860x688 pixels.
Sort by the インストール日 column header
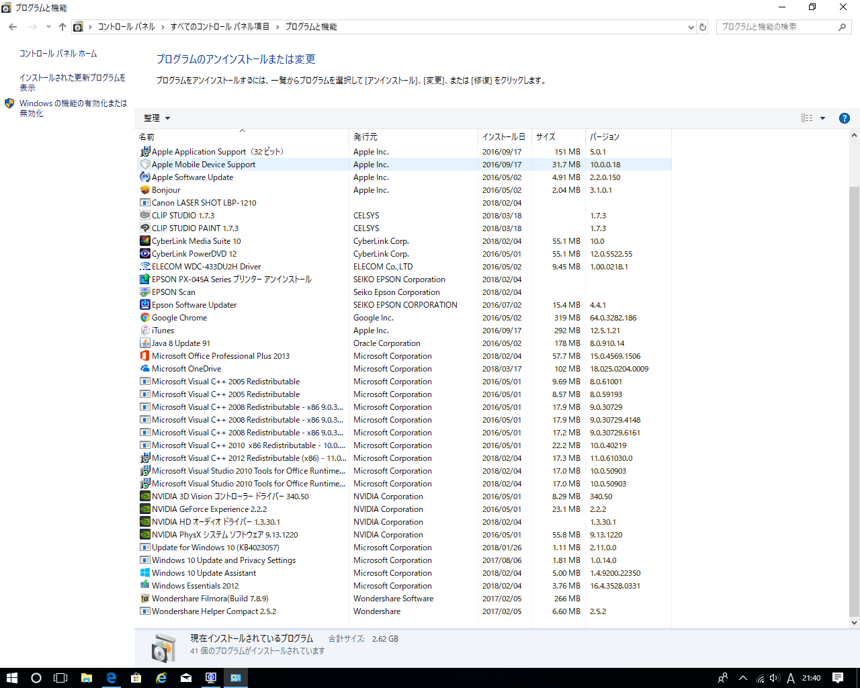coord(504,136)
